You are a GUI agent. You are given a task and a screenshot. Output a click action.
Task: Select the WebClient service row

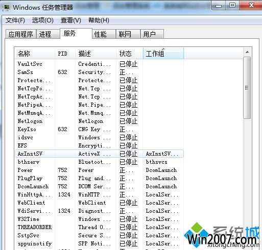pos(99,203)
